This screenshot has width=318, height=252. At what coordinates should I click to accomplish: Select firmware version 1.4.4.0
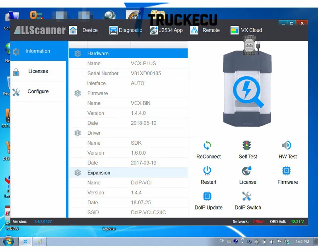(x=138, y=113)
